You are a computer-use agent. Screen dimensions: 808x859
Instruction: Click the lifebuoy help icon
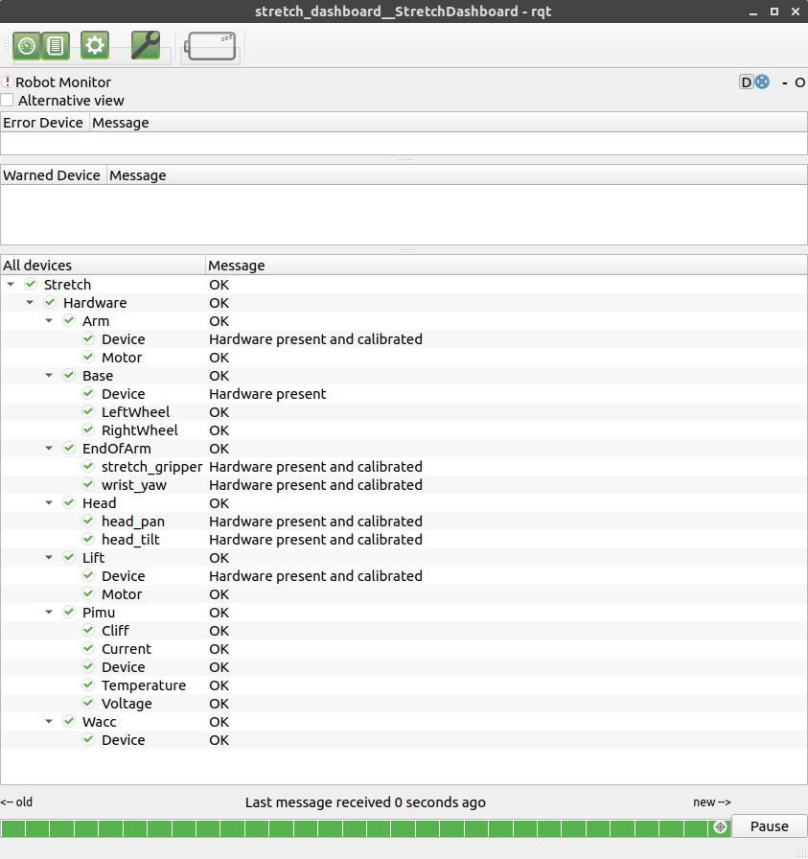coord(762,82)
